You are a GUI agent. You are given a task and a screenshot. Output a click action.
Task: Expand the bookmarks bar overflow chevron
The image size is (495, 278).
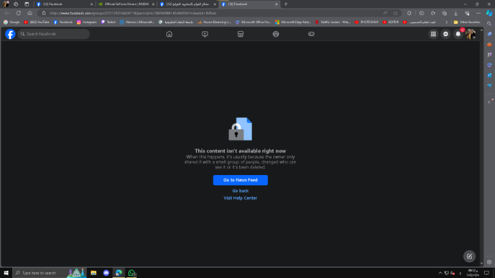(x=446, y=22)
